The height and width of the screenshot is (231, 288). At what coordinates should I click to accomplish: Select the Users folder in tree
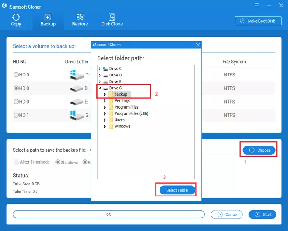tap(119, 120)
